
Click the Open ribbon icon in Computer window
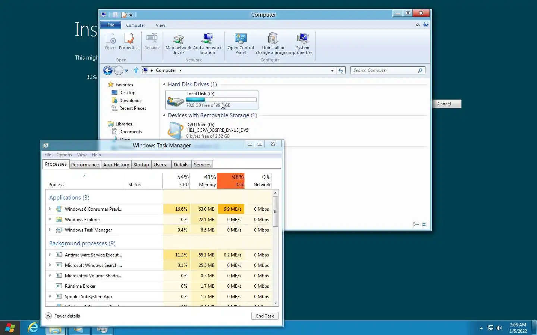(110, 41)
